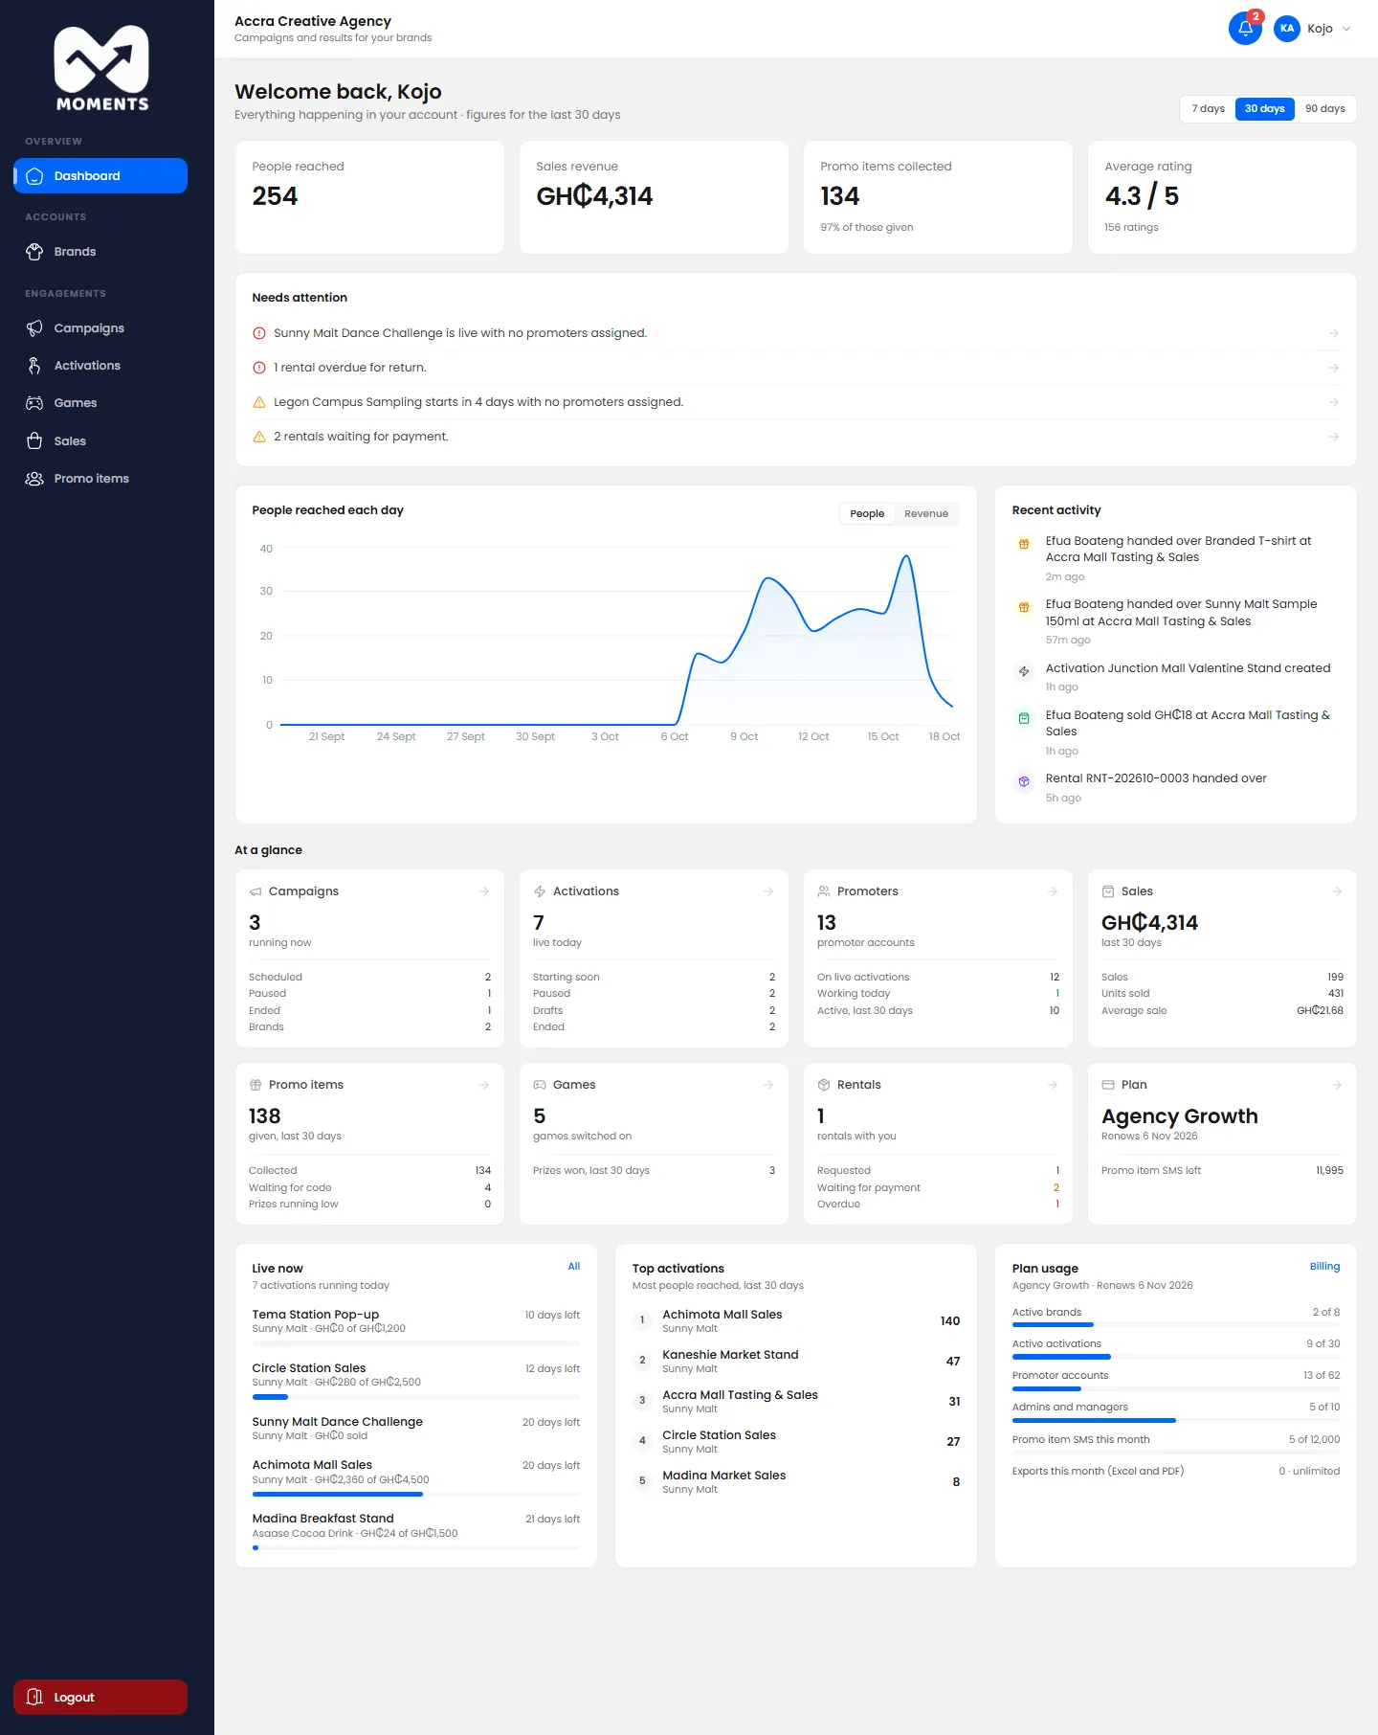Image resolution: width=1378 pixels, height=1735 pixels.
Task: Open arrow for Sunny Malt Dance Challenge alert
Action: coord(1334,333)
